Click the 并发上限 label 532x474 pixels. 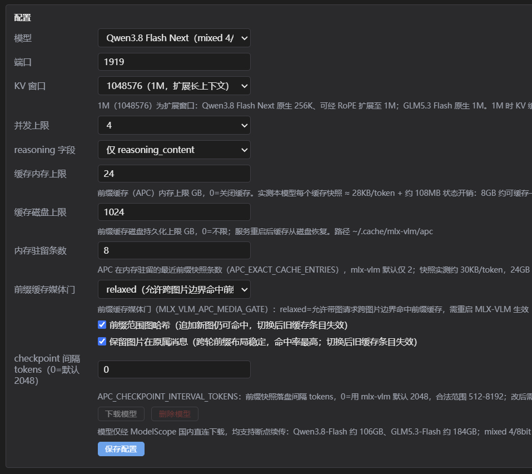(32, 126)
